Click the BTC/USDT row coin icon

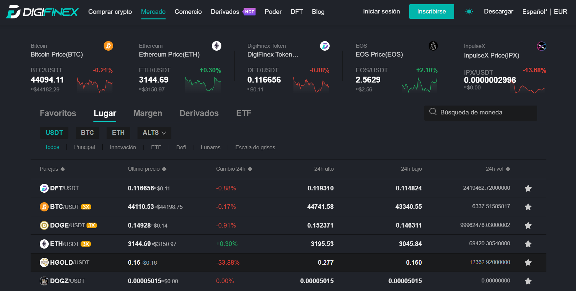tap(44, 207)
